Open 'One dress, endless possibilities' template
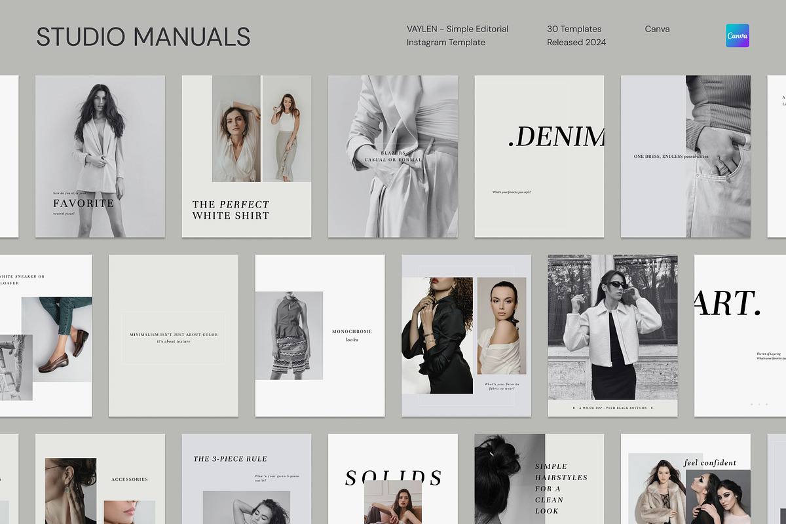The width and height of the screenshot is (786, 524). coord(686,157)
